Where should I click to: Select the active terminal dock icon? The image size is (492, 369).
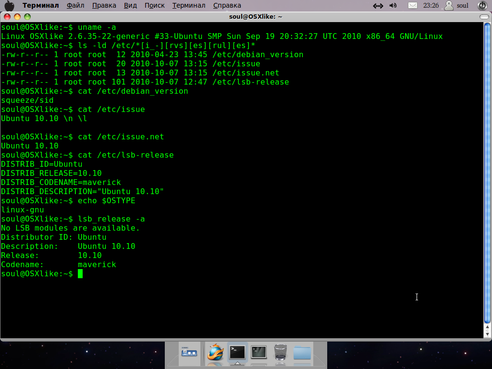(x=237, y=352)
